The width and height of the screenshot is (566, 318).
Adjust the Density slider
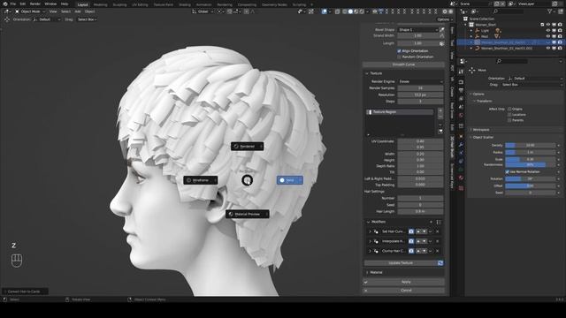[530, 145]
